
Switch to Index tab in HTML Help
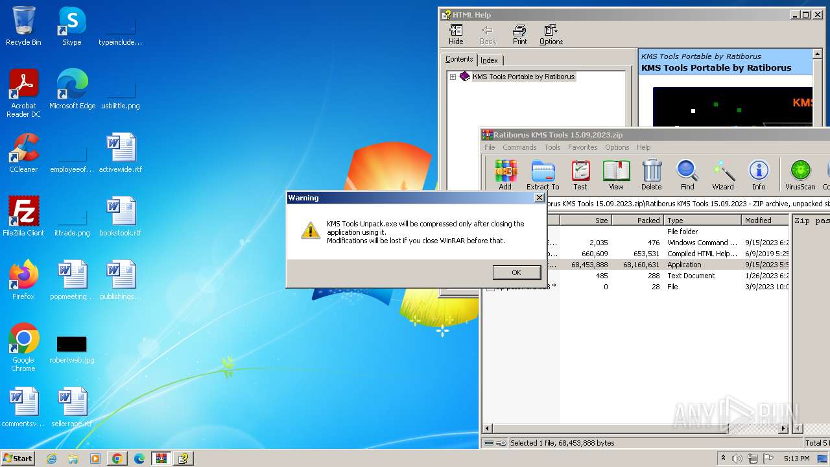click(489, 60)
